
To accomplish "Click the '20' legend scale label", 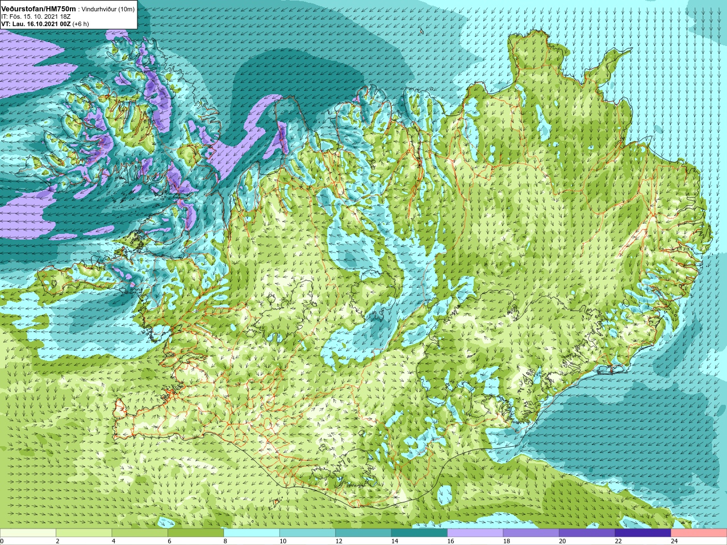I will pos(562,541).
